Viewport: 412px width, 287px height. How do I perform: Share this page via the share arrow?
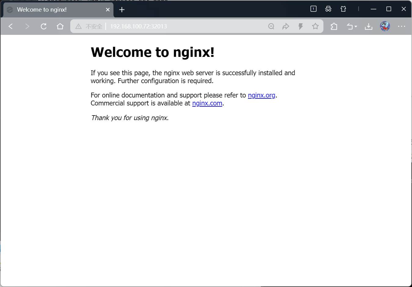pos(286,26)
